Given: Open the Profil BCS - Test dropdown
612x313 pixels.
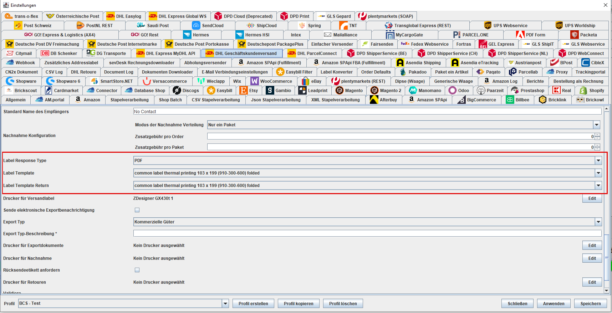Looking at the screenshot, I should (225, 303).
